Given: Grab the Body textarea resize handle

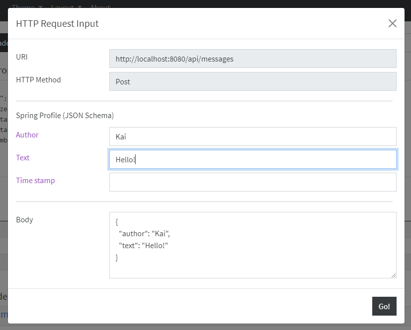Looking at the screenshot, I should point(394,275).
